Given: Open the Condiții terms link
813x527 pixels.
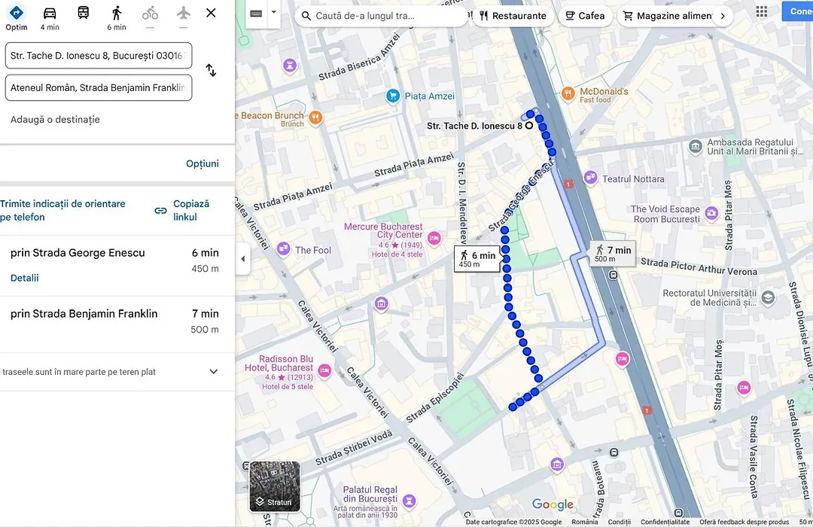Looking at the screenshot, I should click(x=619, y=522).
